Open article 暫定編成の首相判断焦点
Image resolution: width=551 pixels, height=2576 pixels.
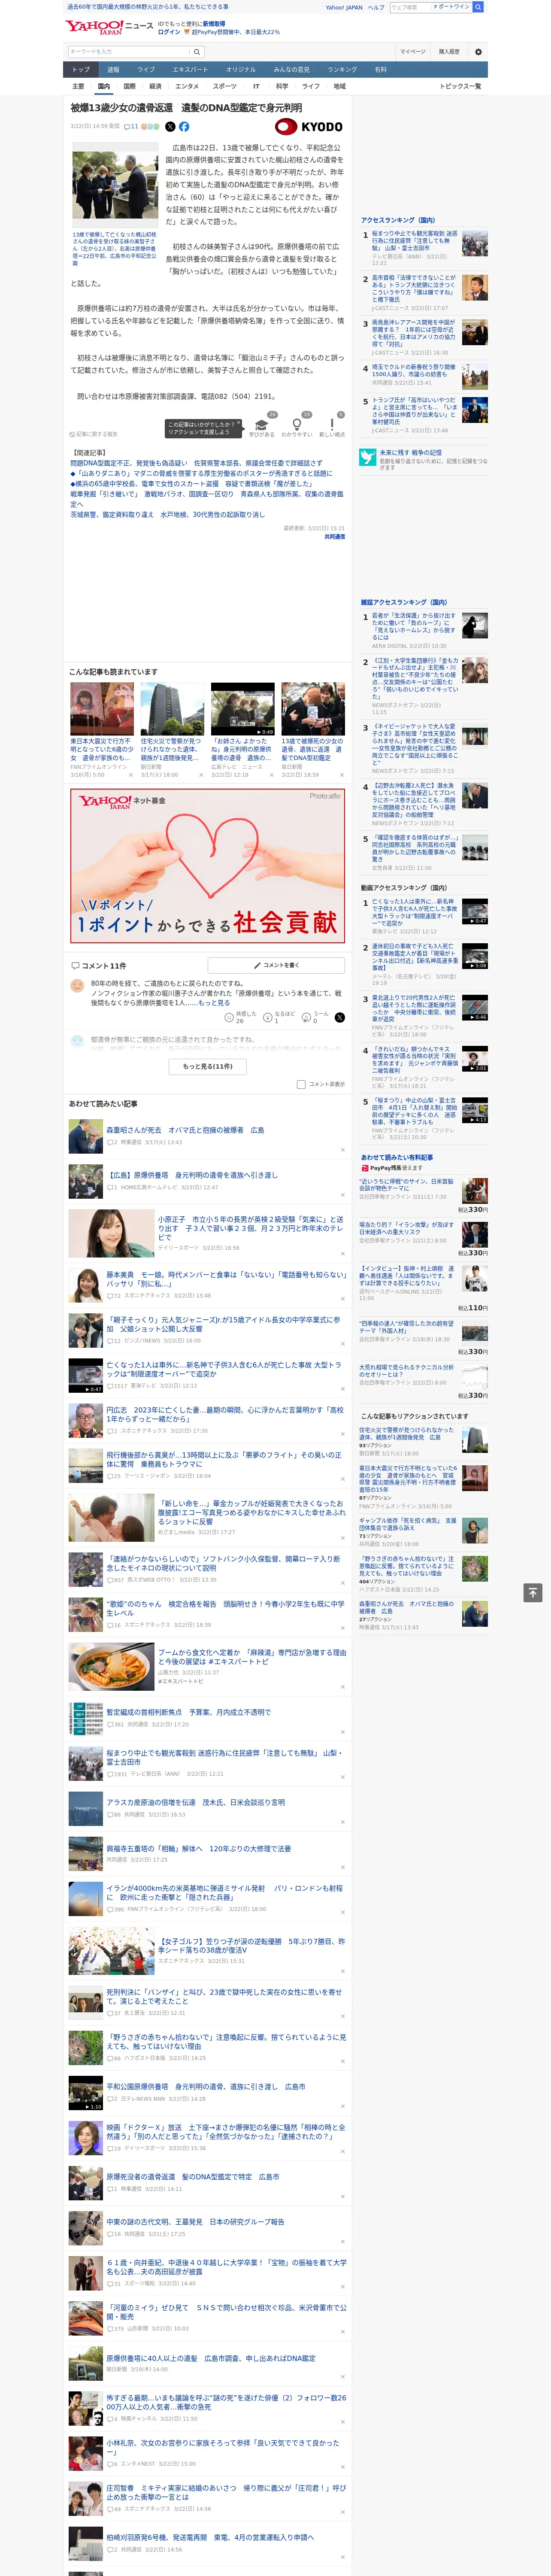point(188,1712)
